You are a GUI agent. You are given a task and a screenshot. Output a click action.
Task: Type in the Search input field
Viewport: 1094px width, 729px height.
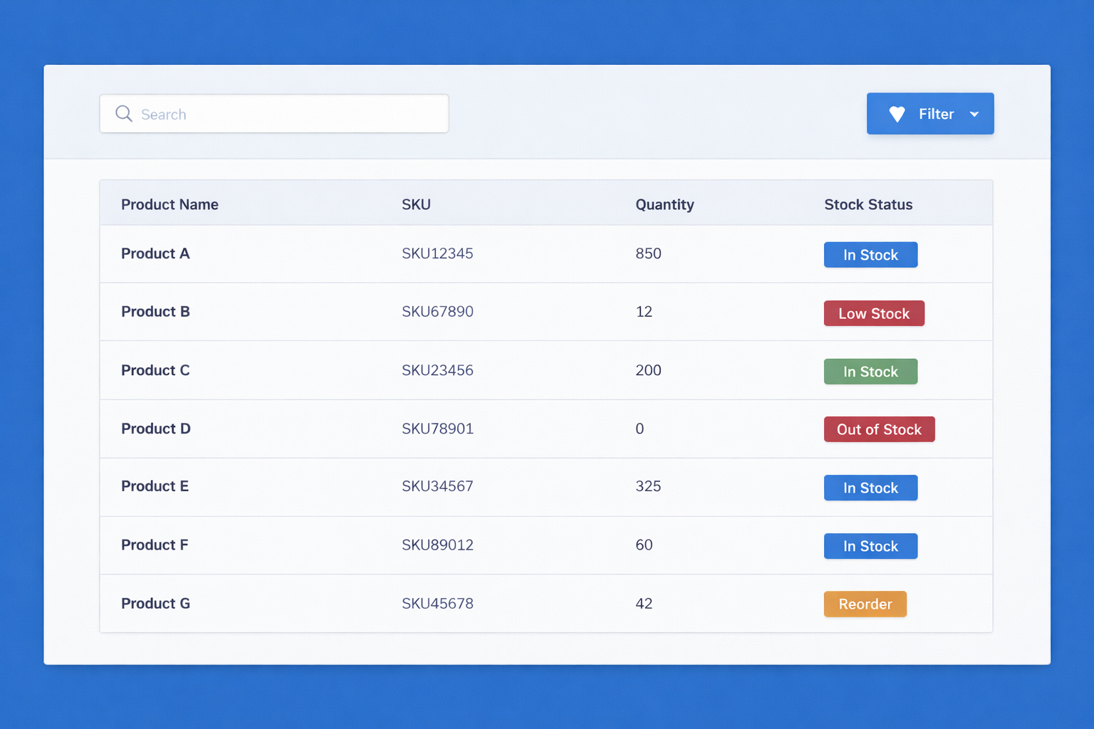(x=285, y=114)
